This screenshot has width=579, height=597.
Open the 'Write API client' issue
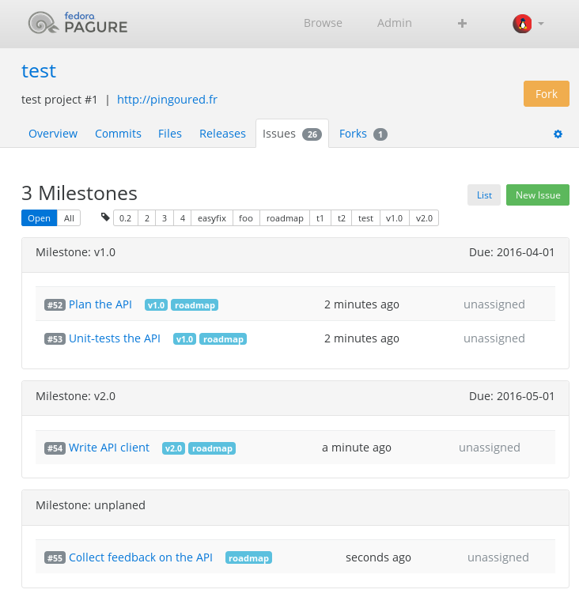click(109, 448)
